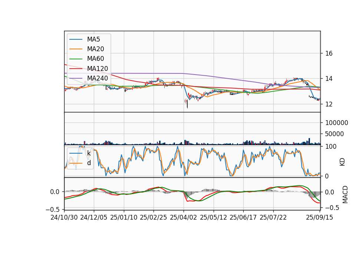
Task: Click the MA20 legend label
Action: [95, 49]
